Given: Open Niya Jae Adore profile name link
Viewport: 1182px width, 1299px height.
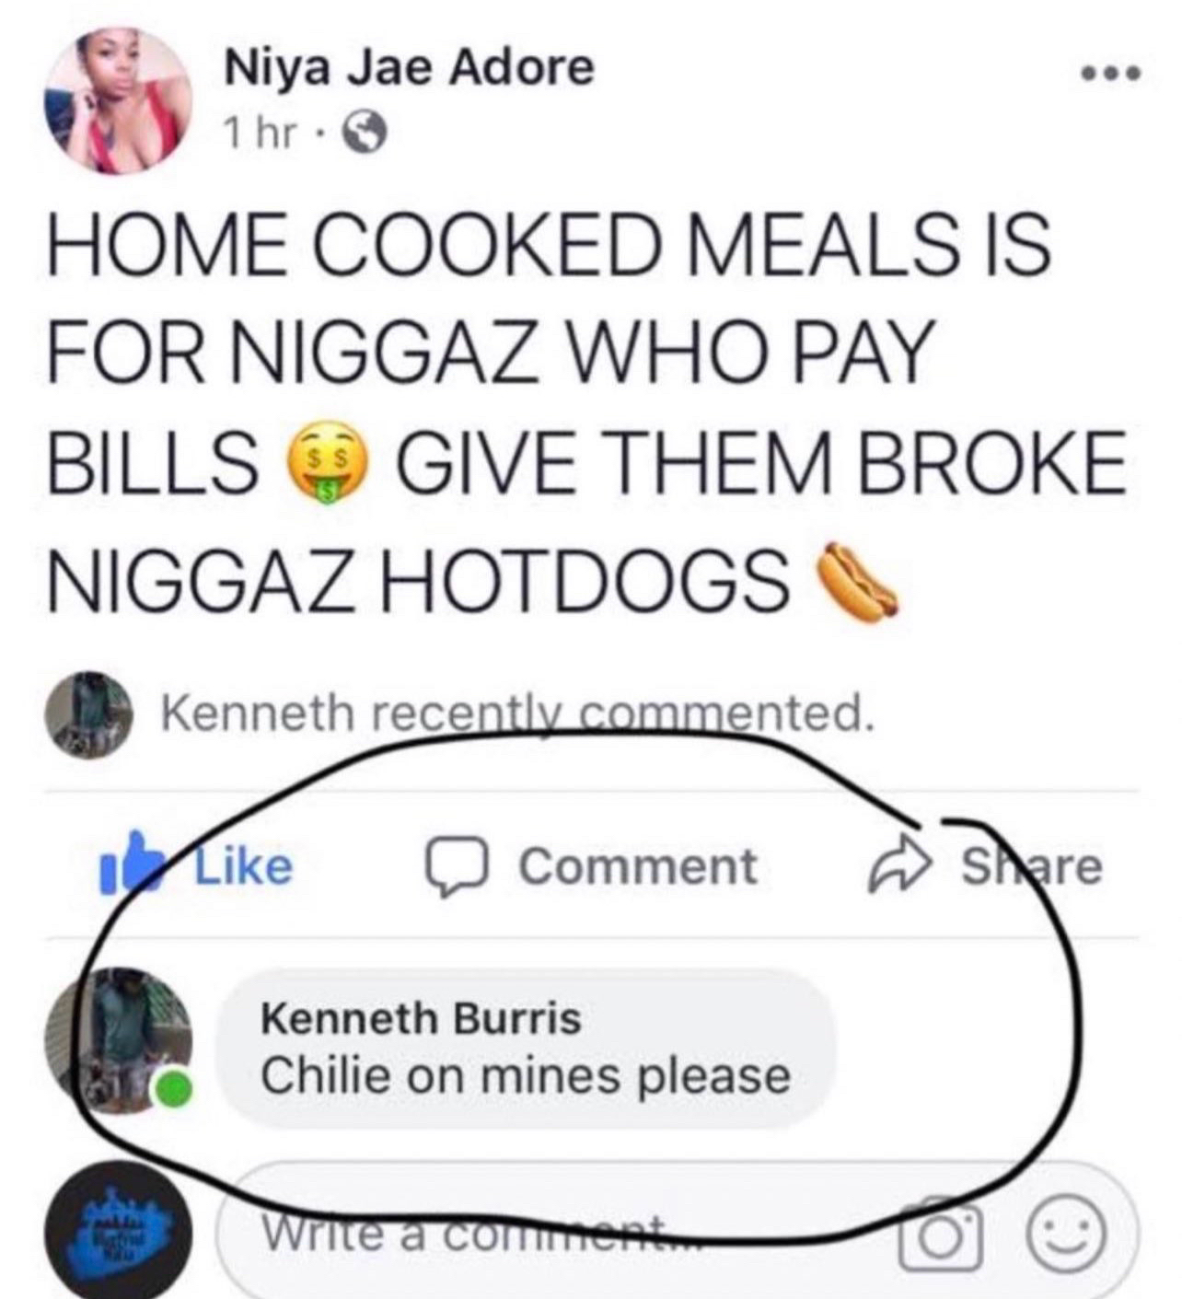Looking at the screenshot, I should coord(410,69).
